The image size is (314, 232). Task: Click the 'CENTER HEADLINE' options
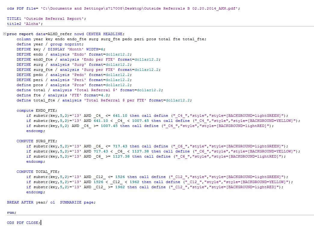click(105, 34)
